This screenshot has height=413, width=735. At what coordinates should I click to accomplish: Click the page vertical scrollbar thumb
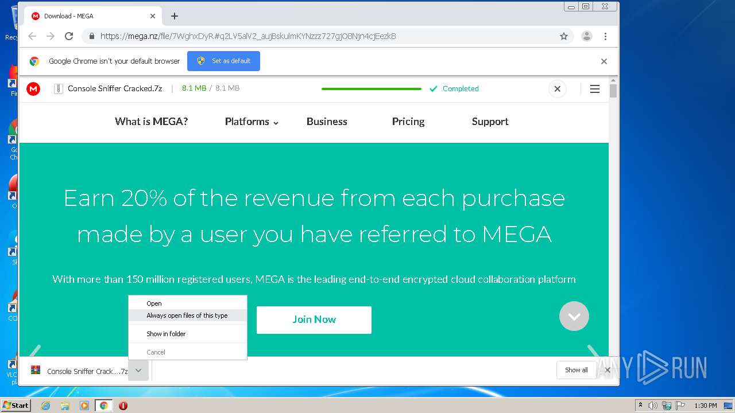pos(613,91)
